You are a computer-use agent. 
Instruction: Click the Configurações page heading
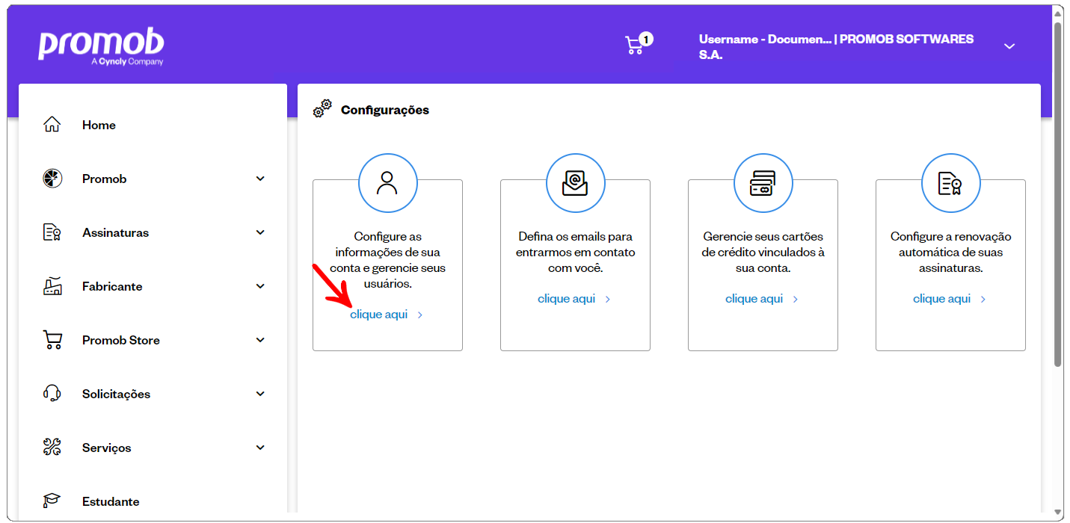(x=385, y=110)
